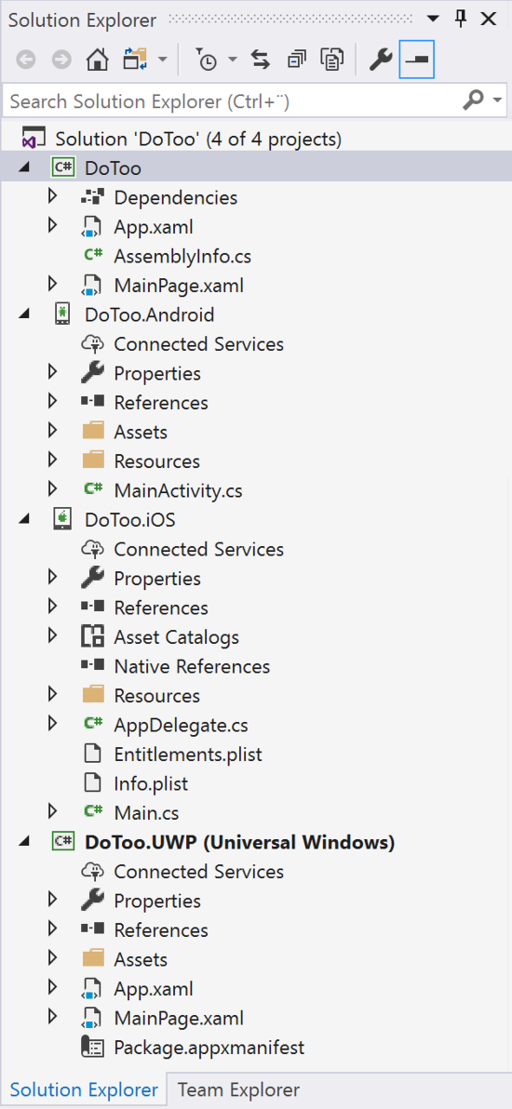Open the Pending Changes Filter clock icon
Viewport: 512px width, 1109px height.
pos(206,60)
